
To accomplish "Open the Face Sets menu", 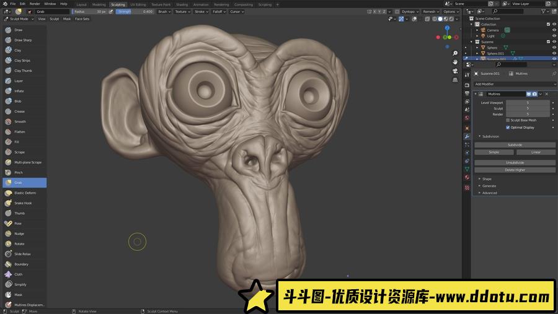I will (x=82, y=19).
